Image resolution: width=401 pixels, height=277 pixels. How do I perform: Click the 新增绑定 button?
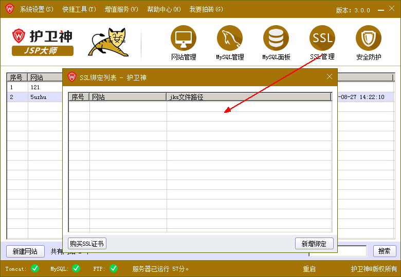[x=314, y=244]
